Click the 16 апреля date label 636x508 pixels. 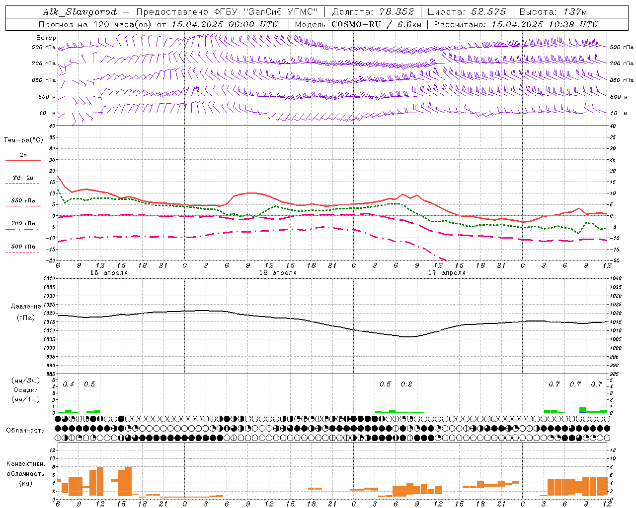[x=278, y=273]
